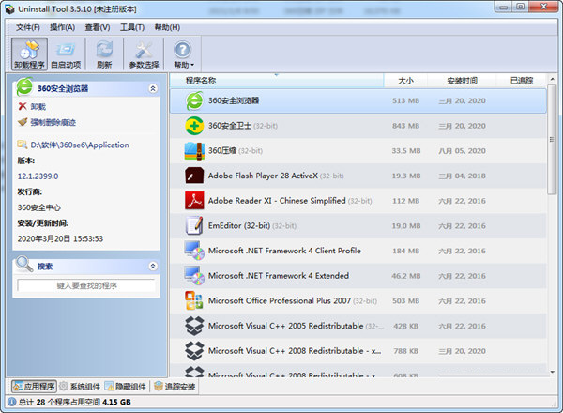Open 参数选择 preferences toolbar icon
The image size is (563, 413).
click(144, 54)
